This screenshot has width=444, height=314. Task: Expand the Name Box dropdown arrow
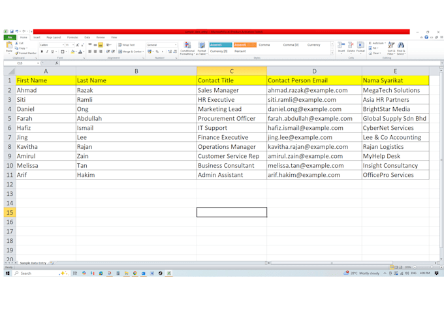[x=38, y=63]
